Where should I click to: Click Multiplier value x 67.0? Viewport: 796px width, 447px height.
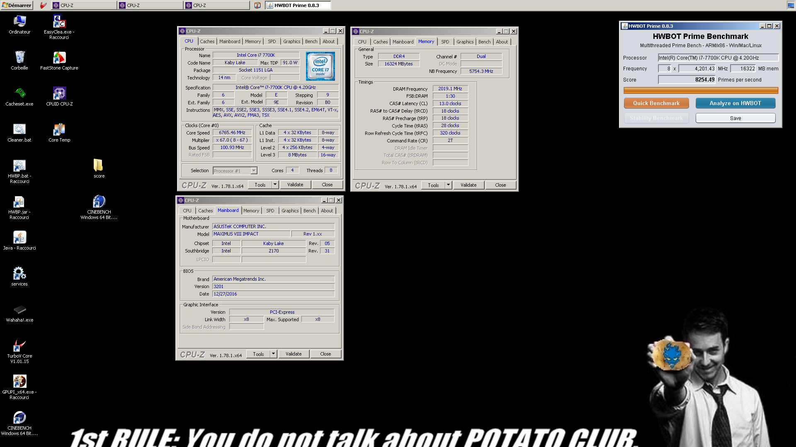click(x=232, y=140)
